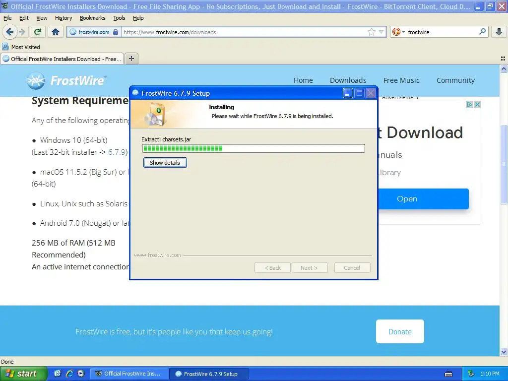Open the File menu
Image resolution: width=508 pixels, height=381 pixels.
pos(7,18)
